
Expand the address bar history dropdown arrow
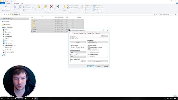(x=155, y=14)
